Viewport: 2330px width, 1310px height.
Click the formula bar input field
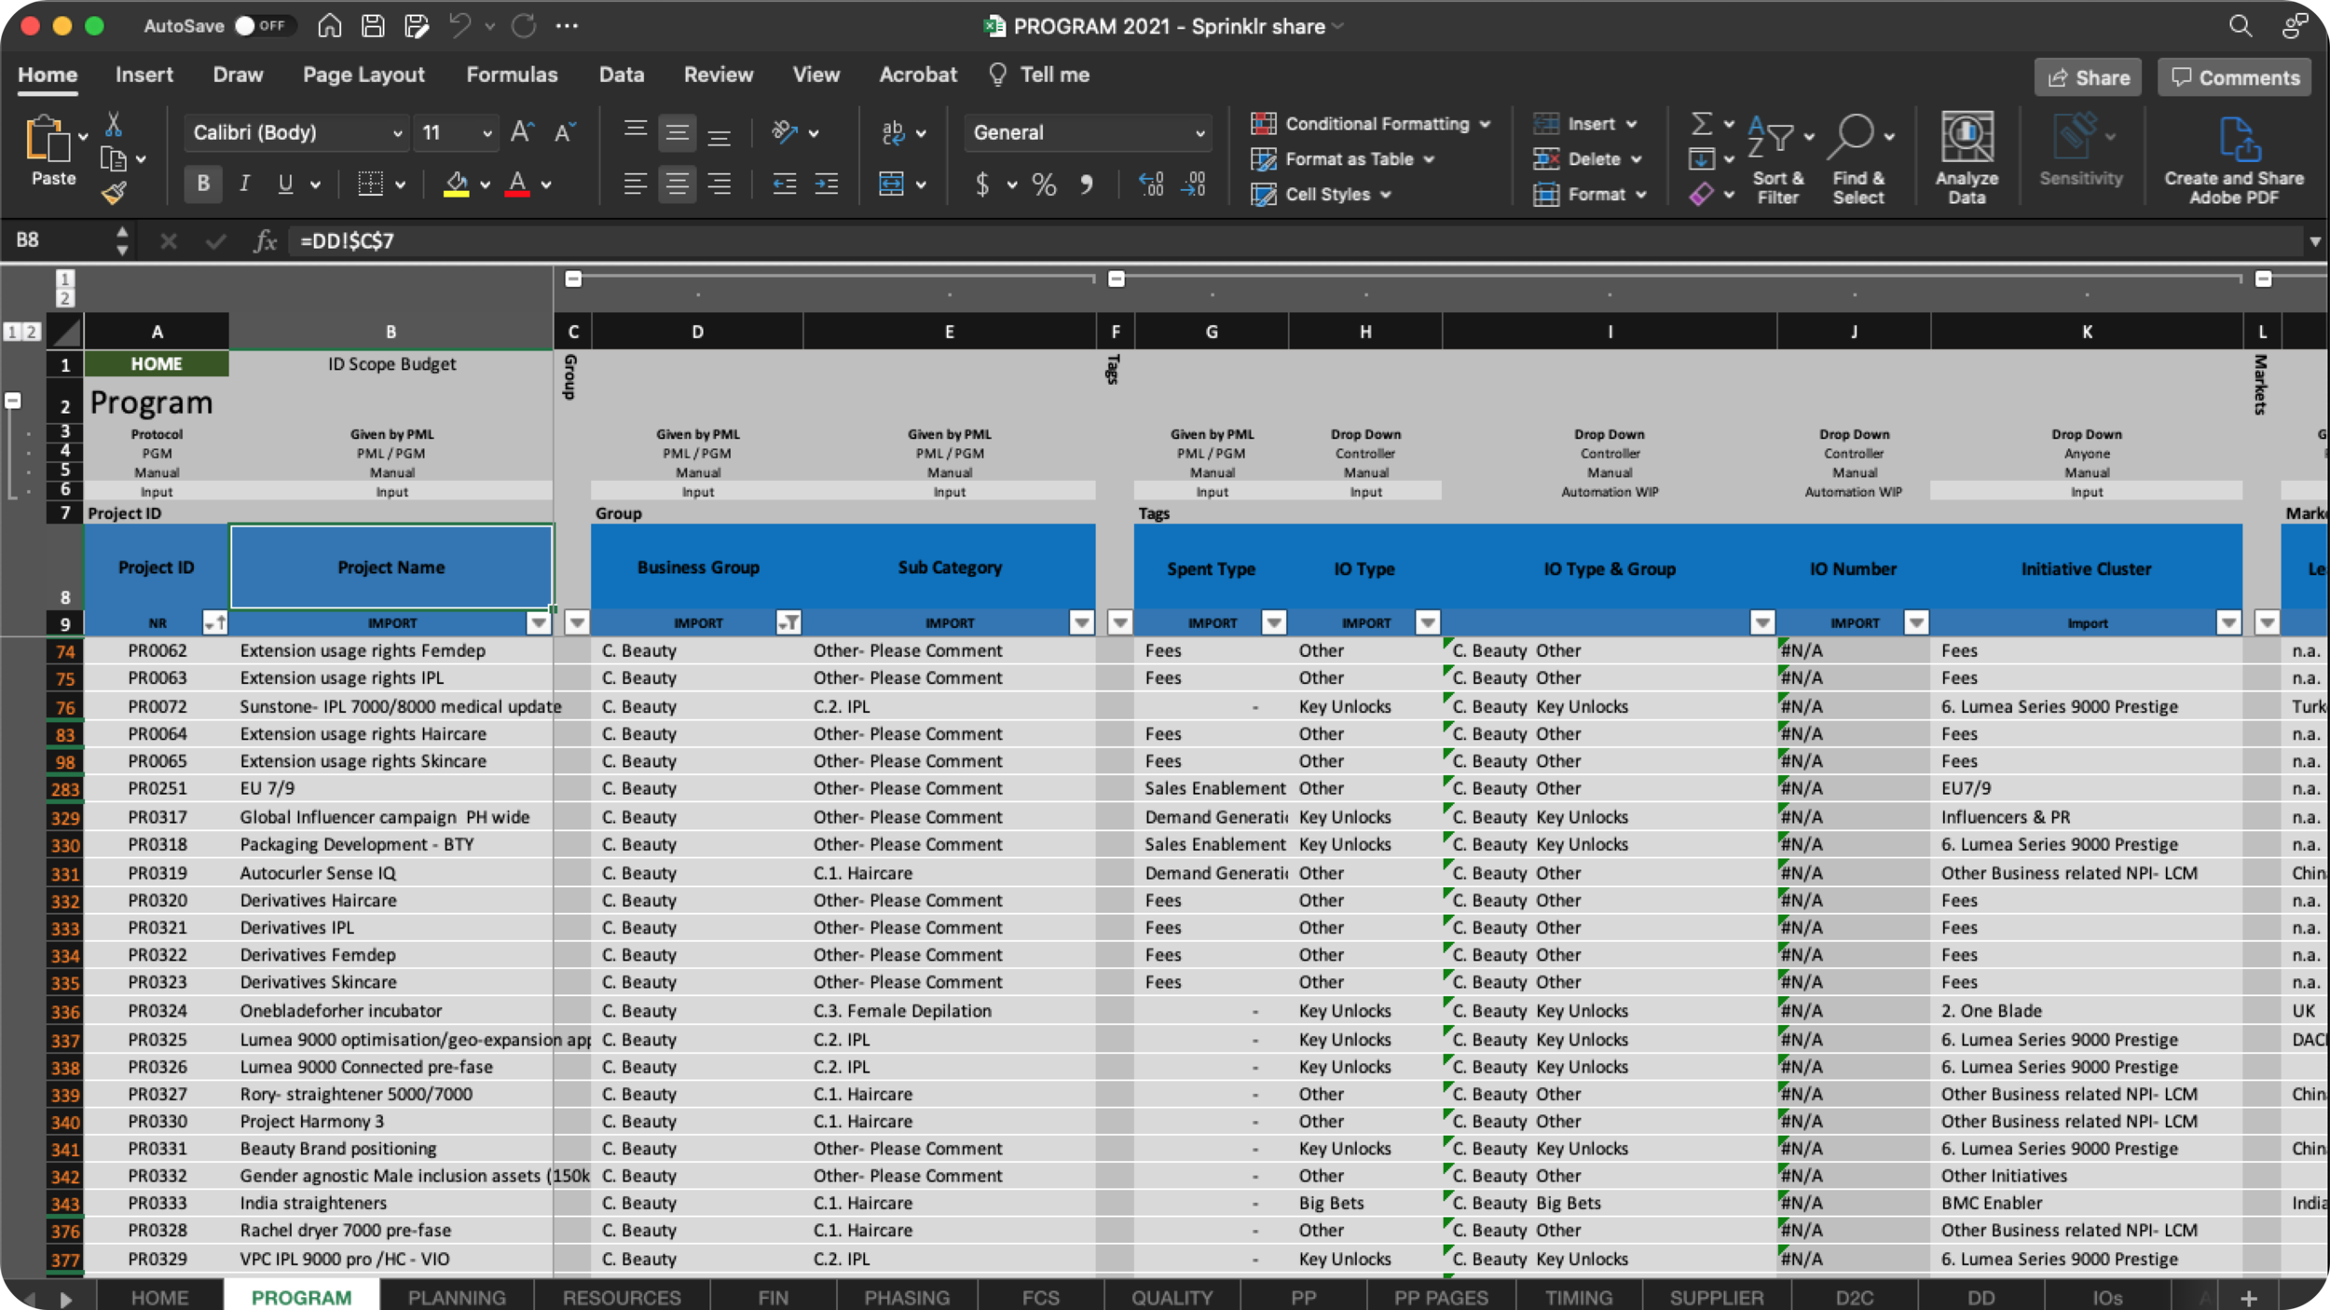point(1295,241)
